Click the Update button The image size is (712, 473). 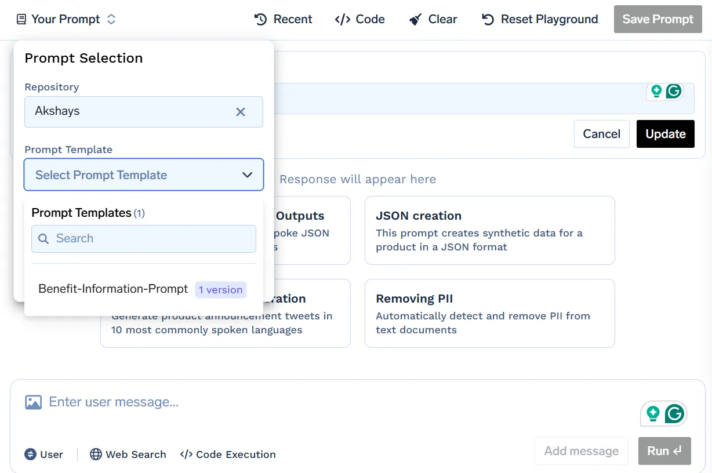[x=665, y=134]
